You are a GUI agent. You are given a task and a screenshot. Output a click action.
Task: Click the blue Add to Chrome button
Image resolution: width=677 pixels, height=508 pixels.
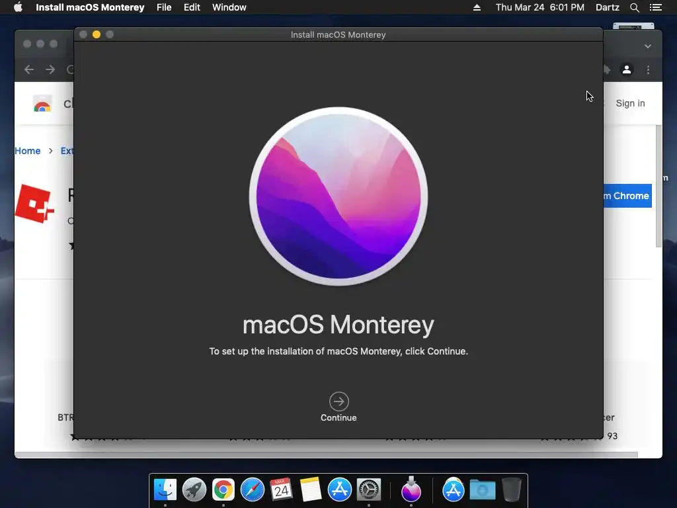[x=627, y=196]
